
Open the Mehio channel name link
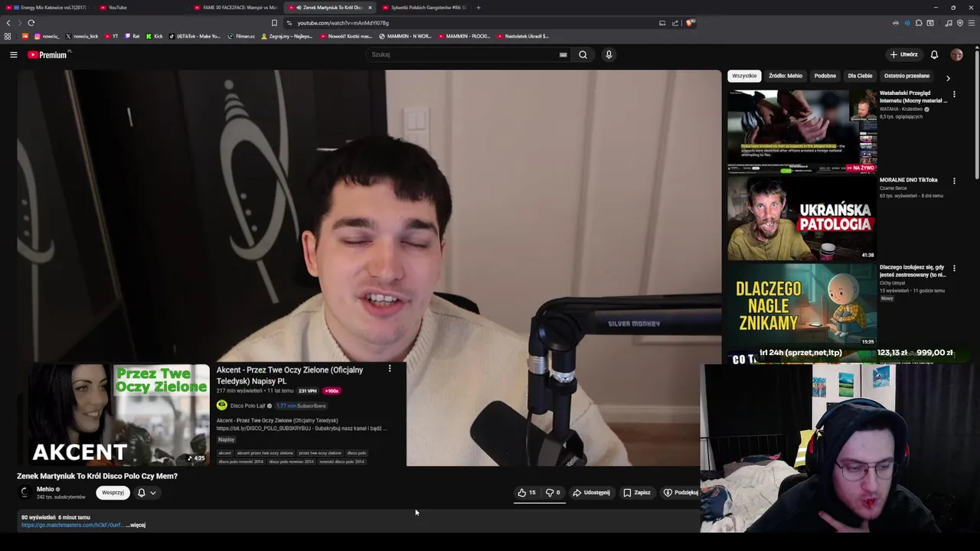tap(45, 490)
